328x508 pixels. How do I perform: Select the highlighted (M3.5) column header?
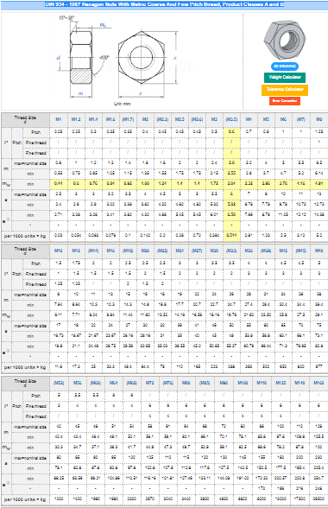(x=231, y=119)
